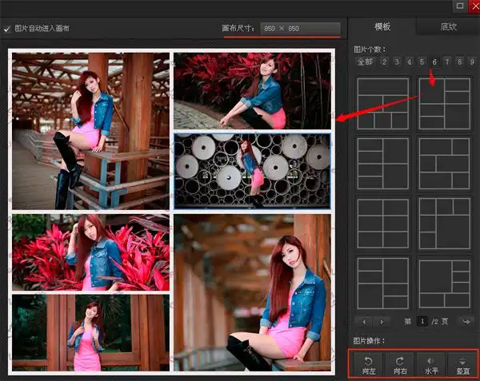This screenshot has width=480, height=381.
Task: Choose the first template layout thumbnail
Action: pyautogui.click(x=382, y=104)
